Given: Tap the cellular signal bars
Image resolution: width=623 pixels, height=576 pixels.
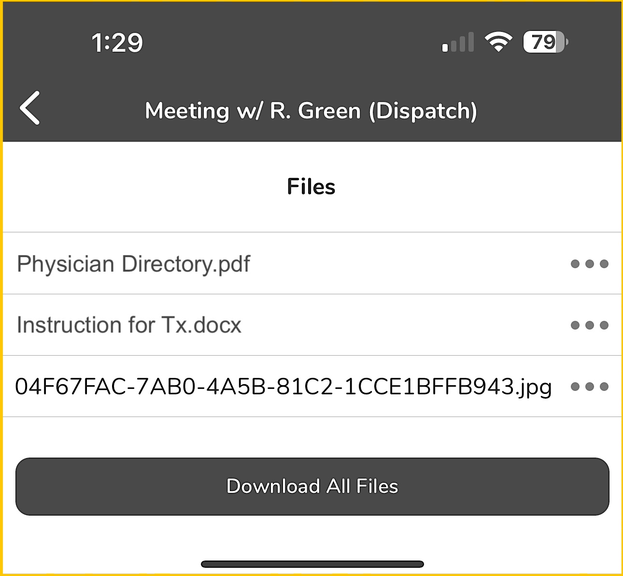Looking at the screenshot, I should tap(458, 43).
